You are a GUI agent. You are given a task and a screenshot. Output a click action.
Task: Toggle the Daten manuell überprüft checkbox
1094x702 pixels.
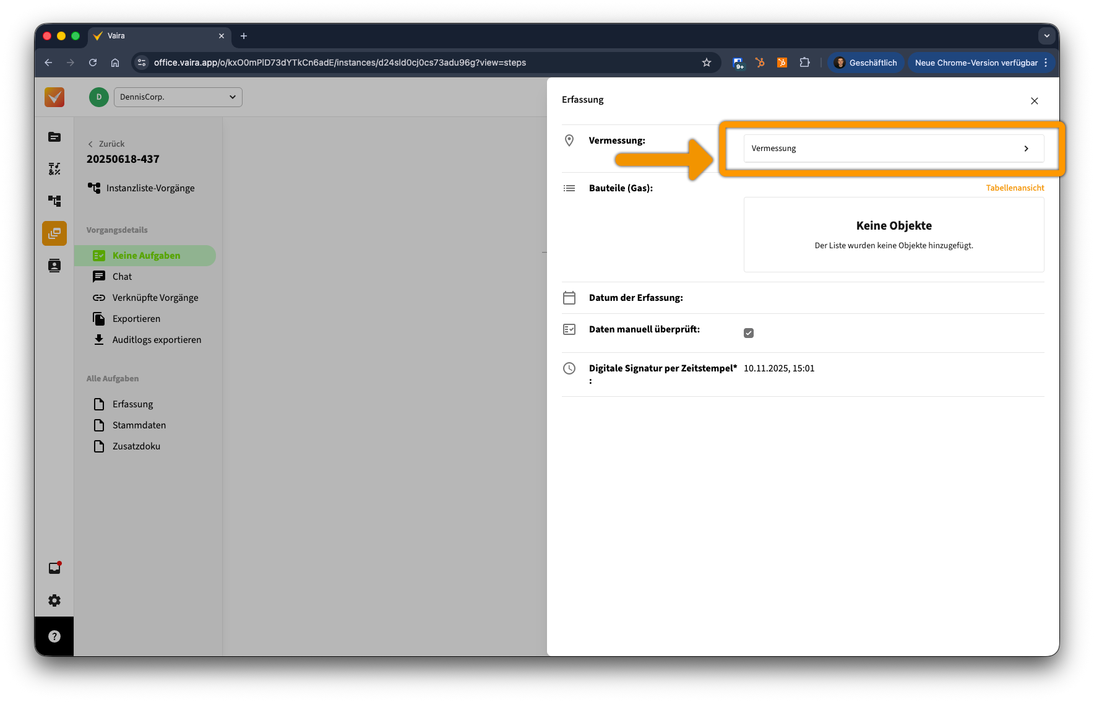[x=749, y=333]
